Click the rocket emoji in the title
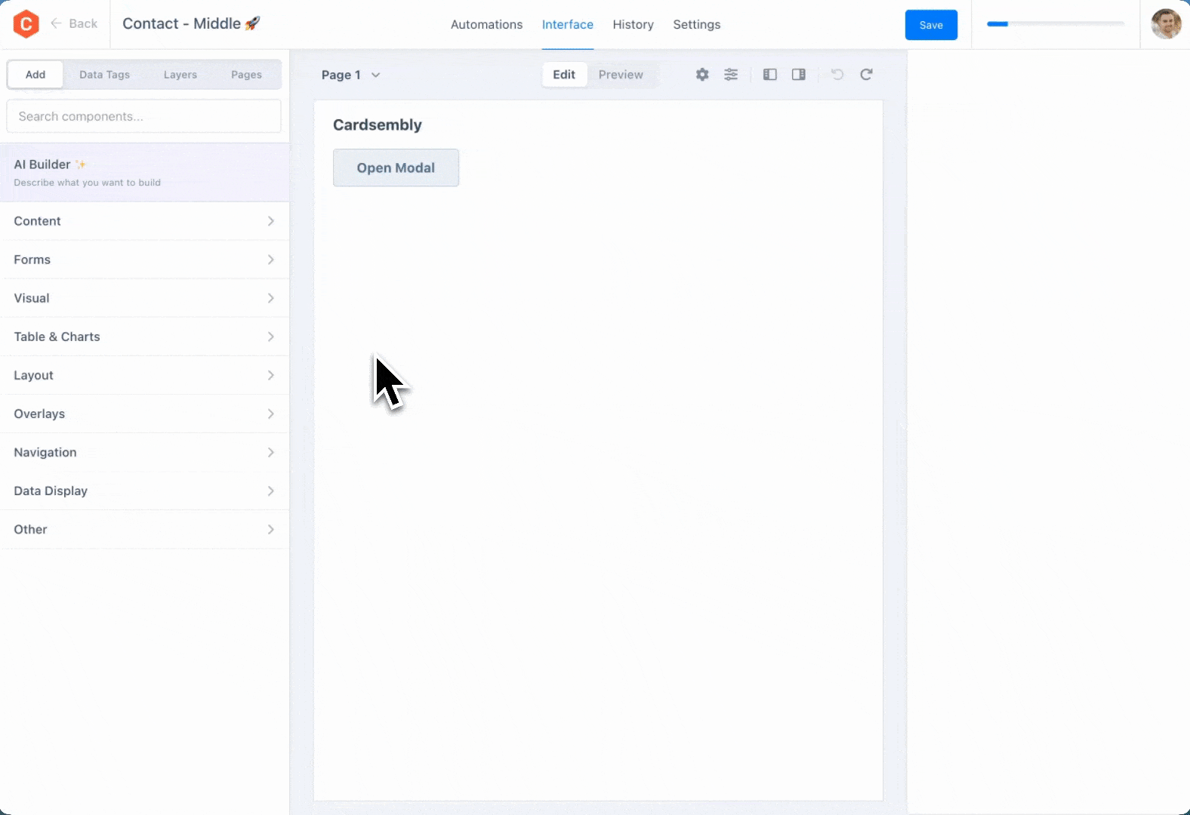Viewport: 1190px width, 815px height. 253,23
